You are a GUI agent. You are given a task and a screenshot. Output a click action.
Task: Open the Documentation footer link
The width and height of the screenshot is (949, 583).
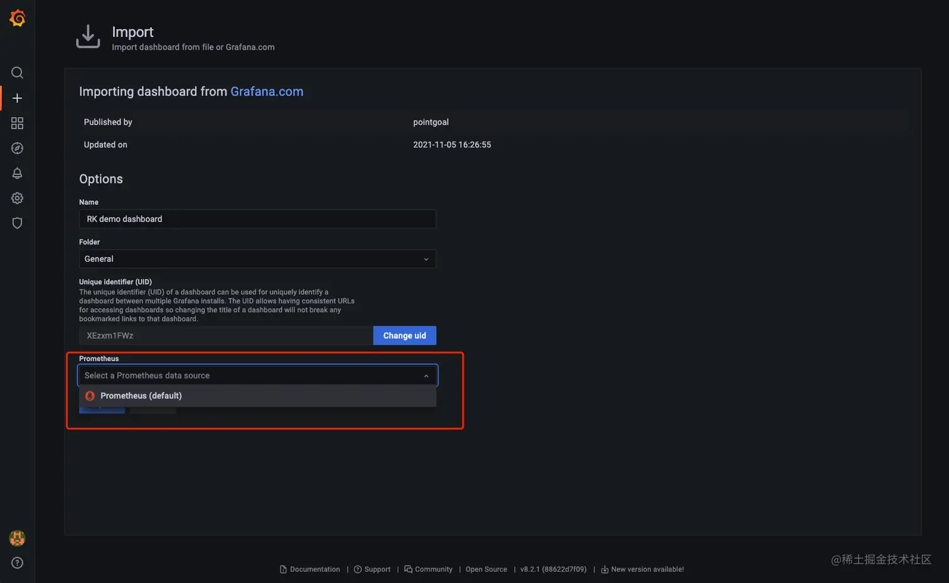tap(315, 569)
